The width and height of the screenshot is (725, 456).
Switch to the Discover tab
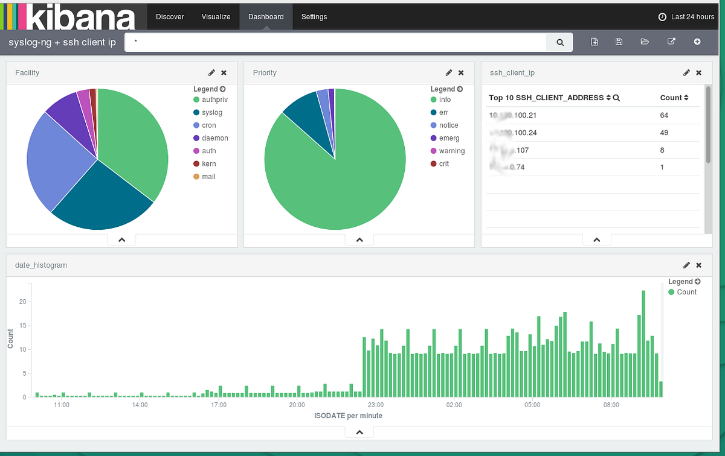170,16
